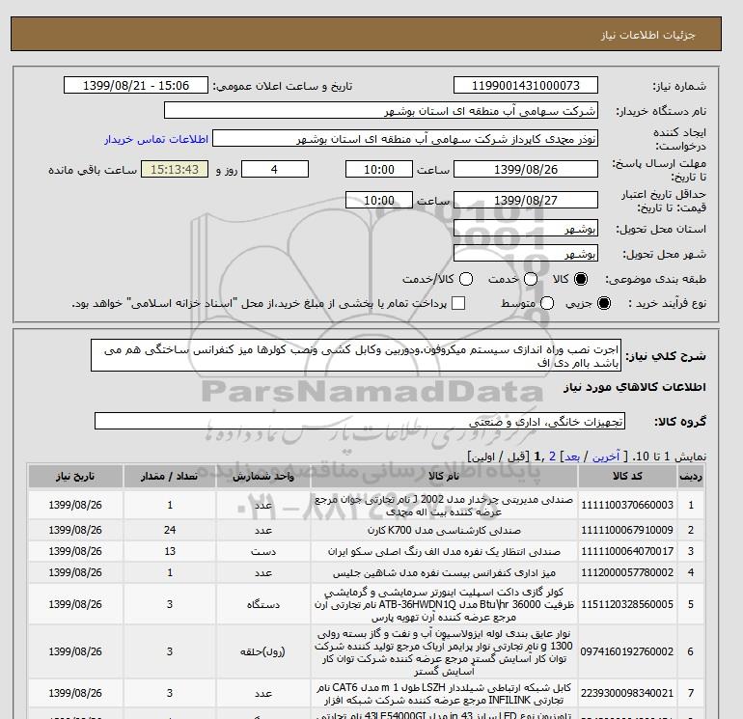Click the price validity date 1399/08/27 field

pyautogui.click(x=526, y=200)
